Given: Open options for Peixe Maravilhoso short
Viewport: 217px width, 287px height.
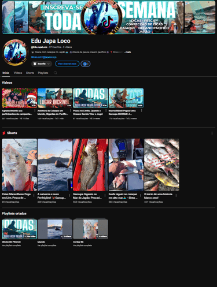Looking at the screenshot, I should (x=34, y=195).
